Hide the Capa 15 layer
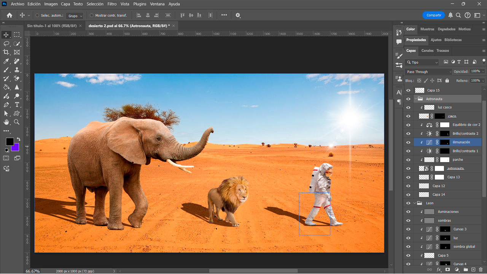Screen dimensions: 487x274 click(x=408, y=91)
